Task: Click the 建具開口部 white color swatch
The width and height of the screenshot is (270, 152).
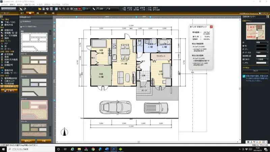Action: coord(261,56)
